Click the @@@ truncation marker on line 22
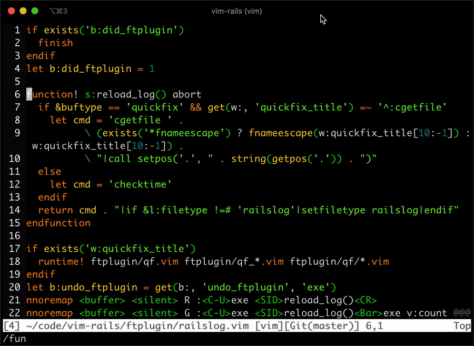 pyautogui.click(x=462, y=313)
